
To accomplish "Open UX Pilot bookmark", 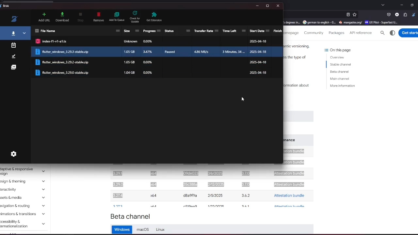I will (381, 23).
